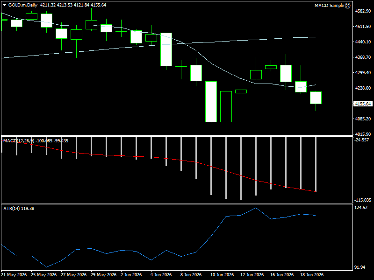Viewport: 374px width, 280px height.
Task: Click the -115.035 MACD scale value
Action: coord(363,200)
